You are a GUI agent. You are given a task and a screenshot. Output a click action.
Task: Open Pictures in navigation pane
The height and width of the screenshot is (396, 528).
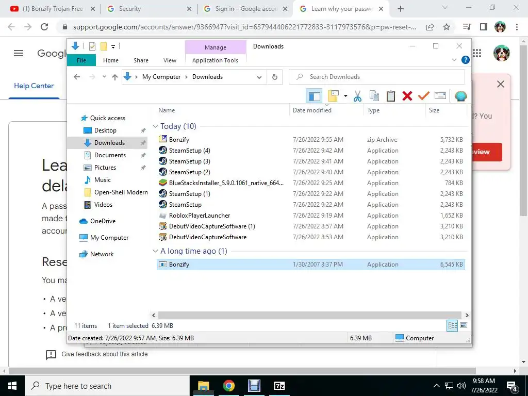[105, 168]
